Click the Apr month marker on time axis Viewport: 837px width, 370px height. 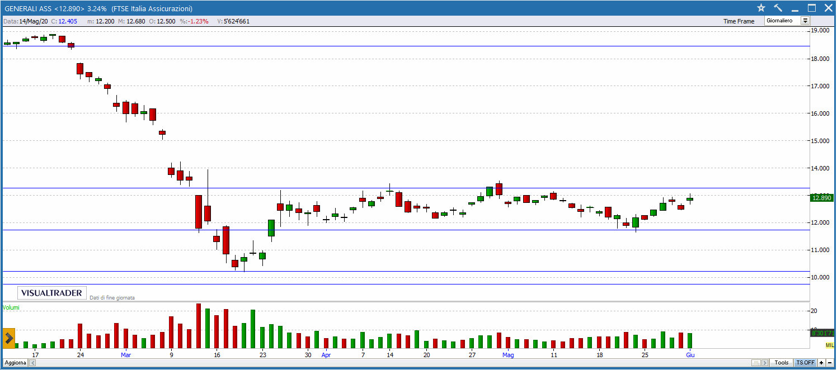pyautogui.click(x=326, y=354)
